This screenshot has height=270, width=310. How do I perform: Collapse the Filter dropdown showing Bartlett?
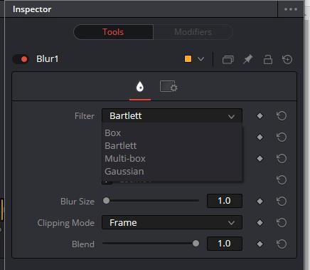click(172, 116)
